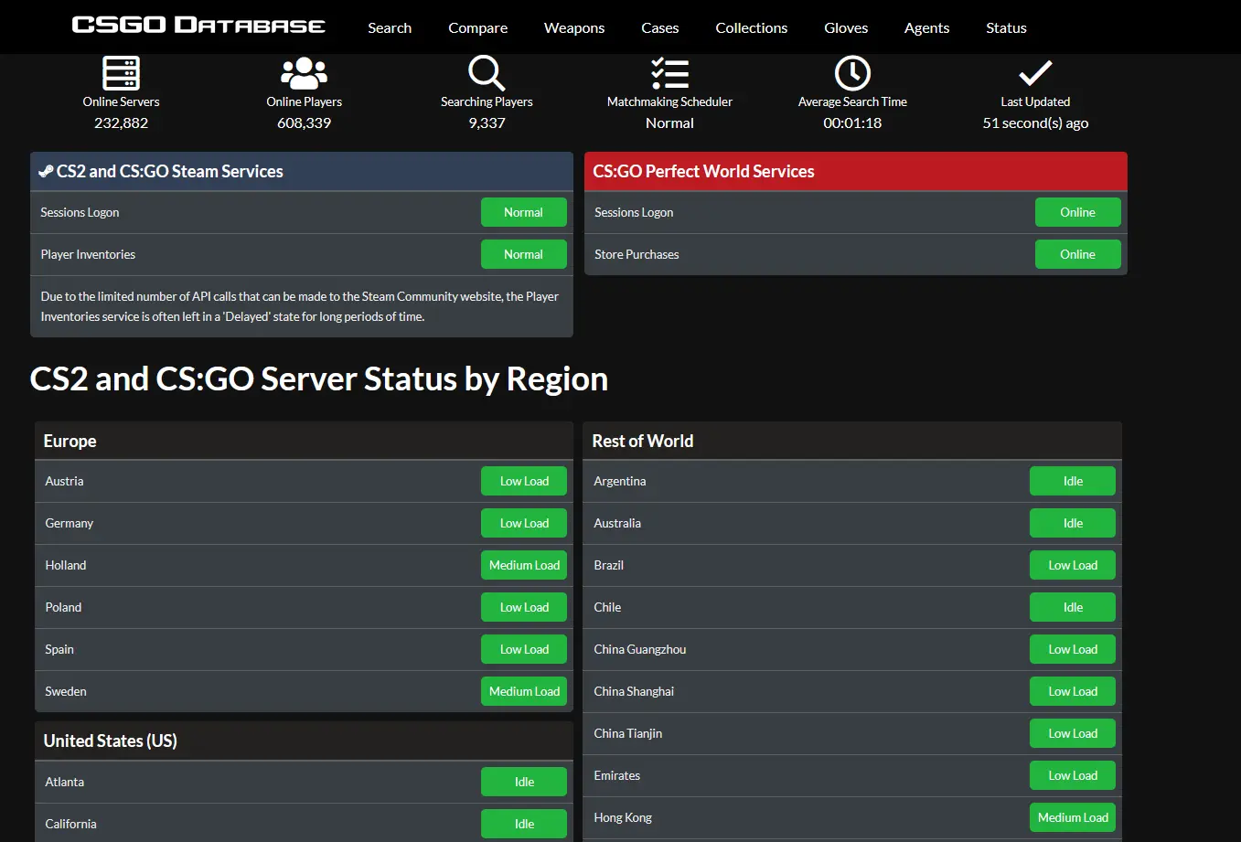The image size is (1241, 842).
Task: Click Idle badge for Argentina
Action: pyautogui.click(x=1073, y=481)
